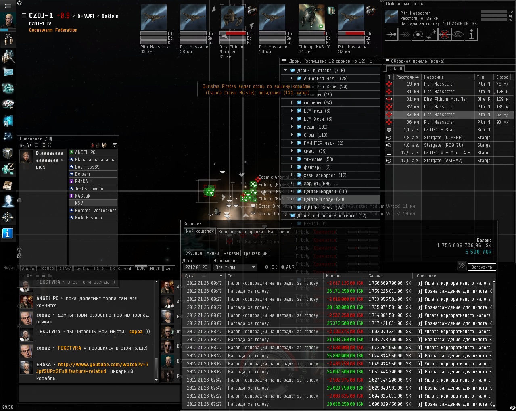Image resolution: width=516 pixels, height=411 pixels.
Task: Click the wallet date field 2012.01.26
Action: point(197,267)
